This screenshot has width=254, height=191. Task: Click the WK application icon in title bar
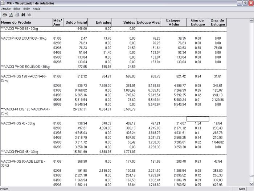[x=3, y=3]
